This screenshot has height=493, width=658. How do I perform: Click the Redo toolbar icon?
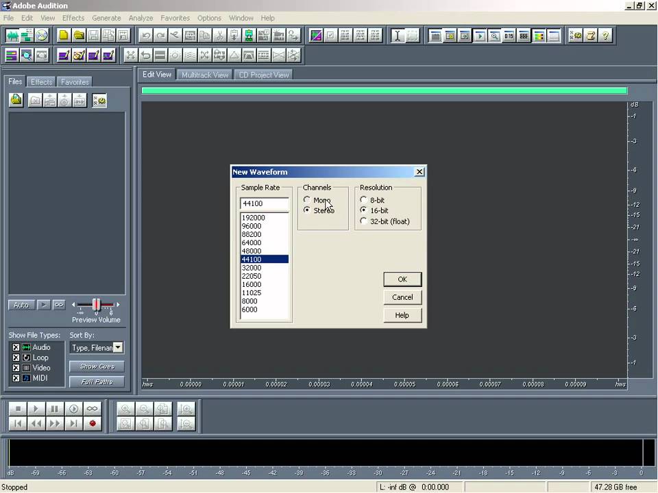click(160, 35)
